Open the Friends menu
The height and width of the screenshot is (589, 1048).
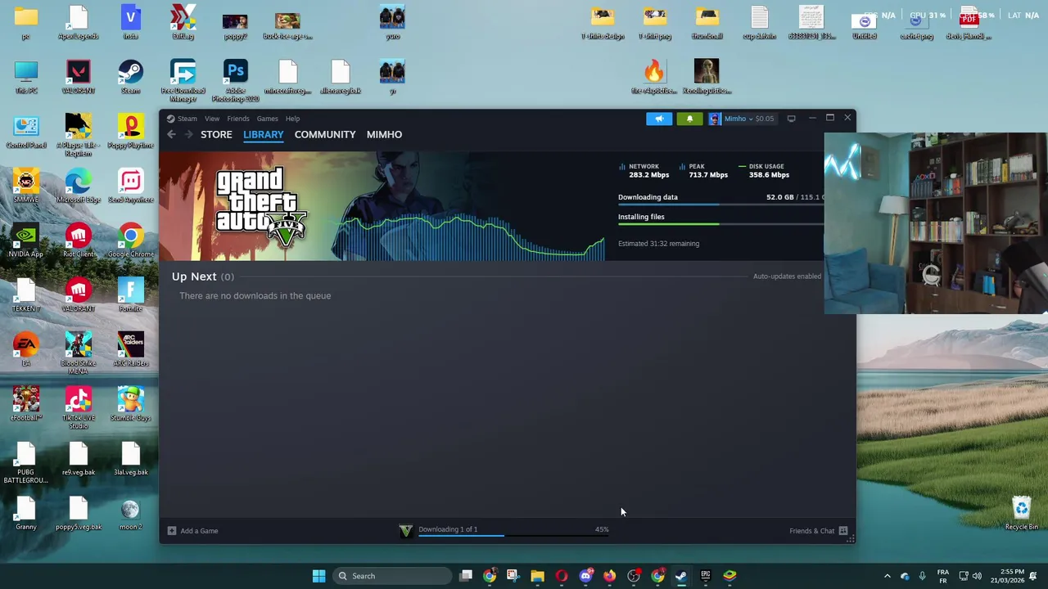238,119
